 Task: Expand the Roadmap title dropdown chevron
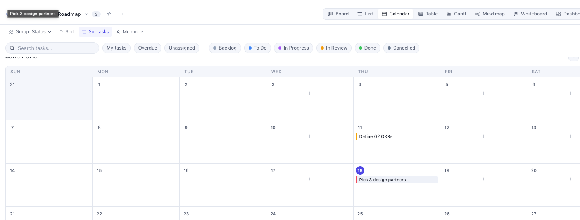click(x=86, y=14)
